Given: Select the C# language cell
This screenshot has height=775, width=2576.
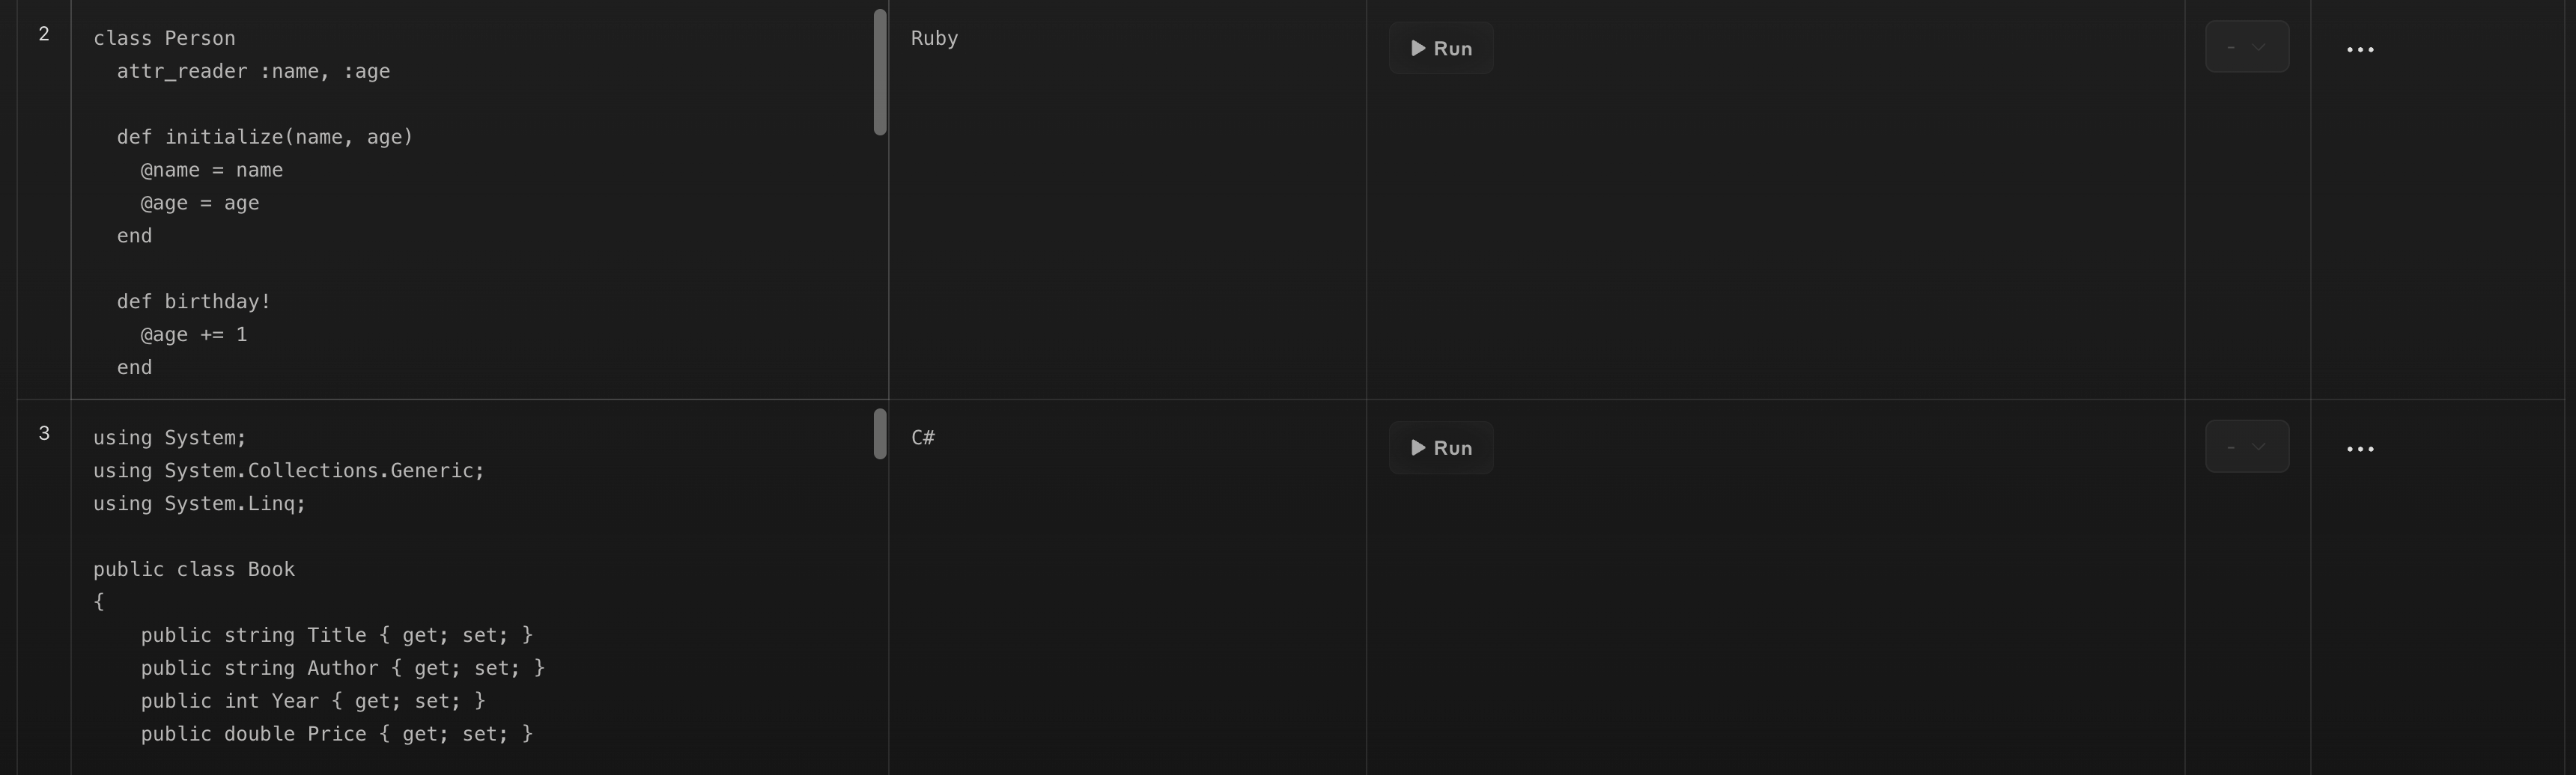Looking at the screenshot, I should click(923, 438).
